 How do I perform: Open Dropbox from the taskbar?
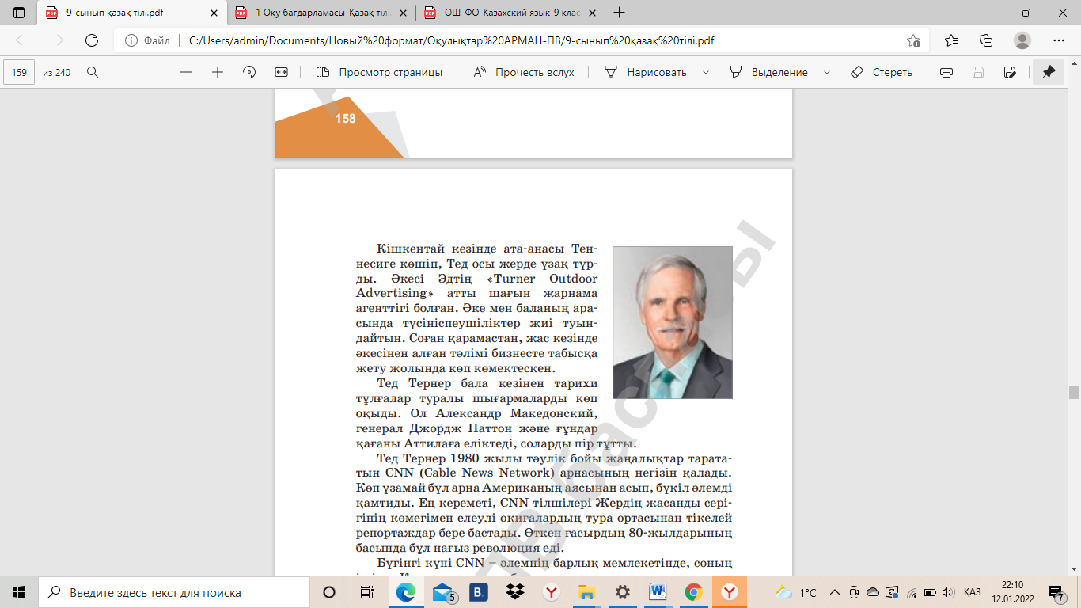tap(515, 592)
